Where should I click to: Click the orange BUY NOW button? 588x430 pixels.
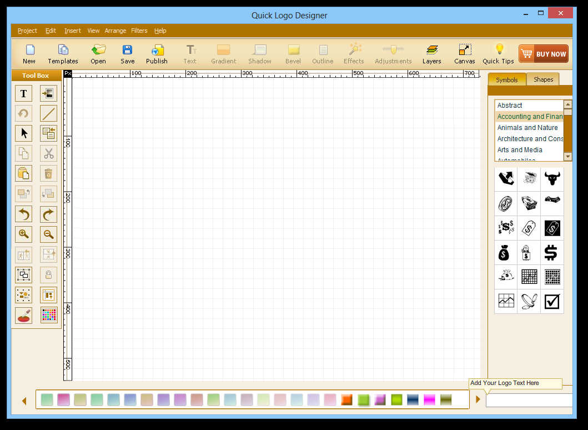[543, 54]
